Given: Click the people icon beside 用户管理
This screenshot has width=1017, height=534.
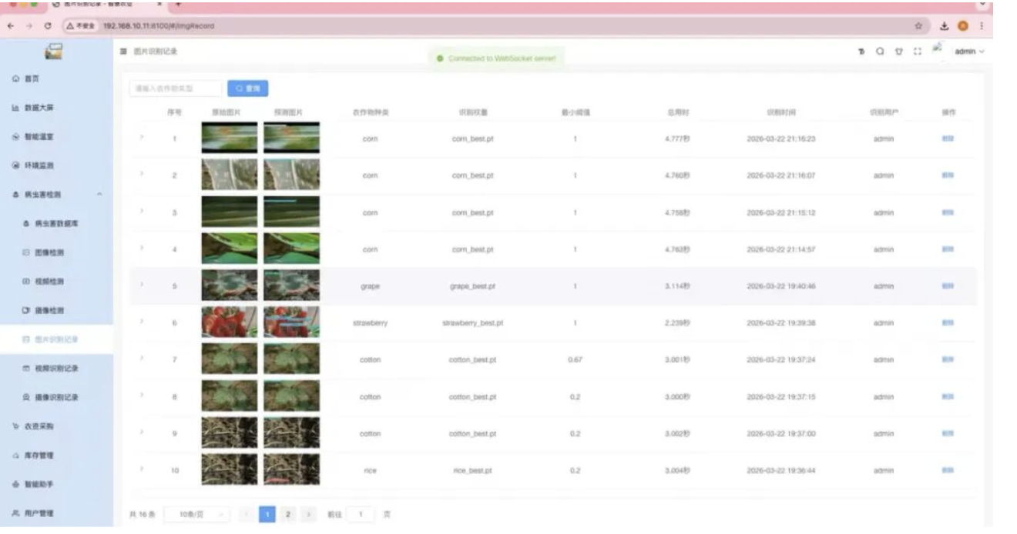Looking at the screenshot, I should 16,513.
